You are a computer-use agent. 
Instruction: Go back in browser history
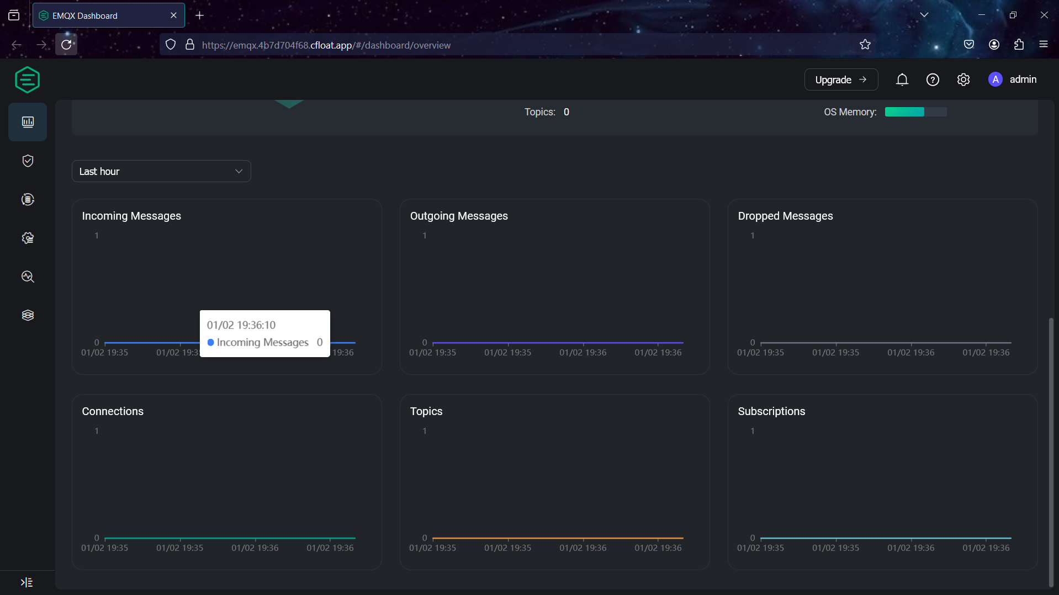coord(17,45)
